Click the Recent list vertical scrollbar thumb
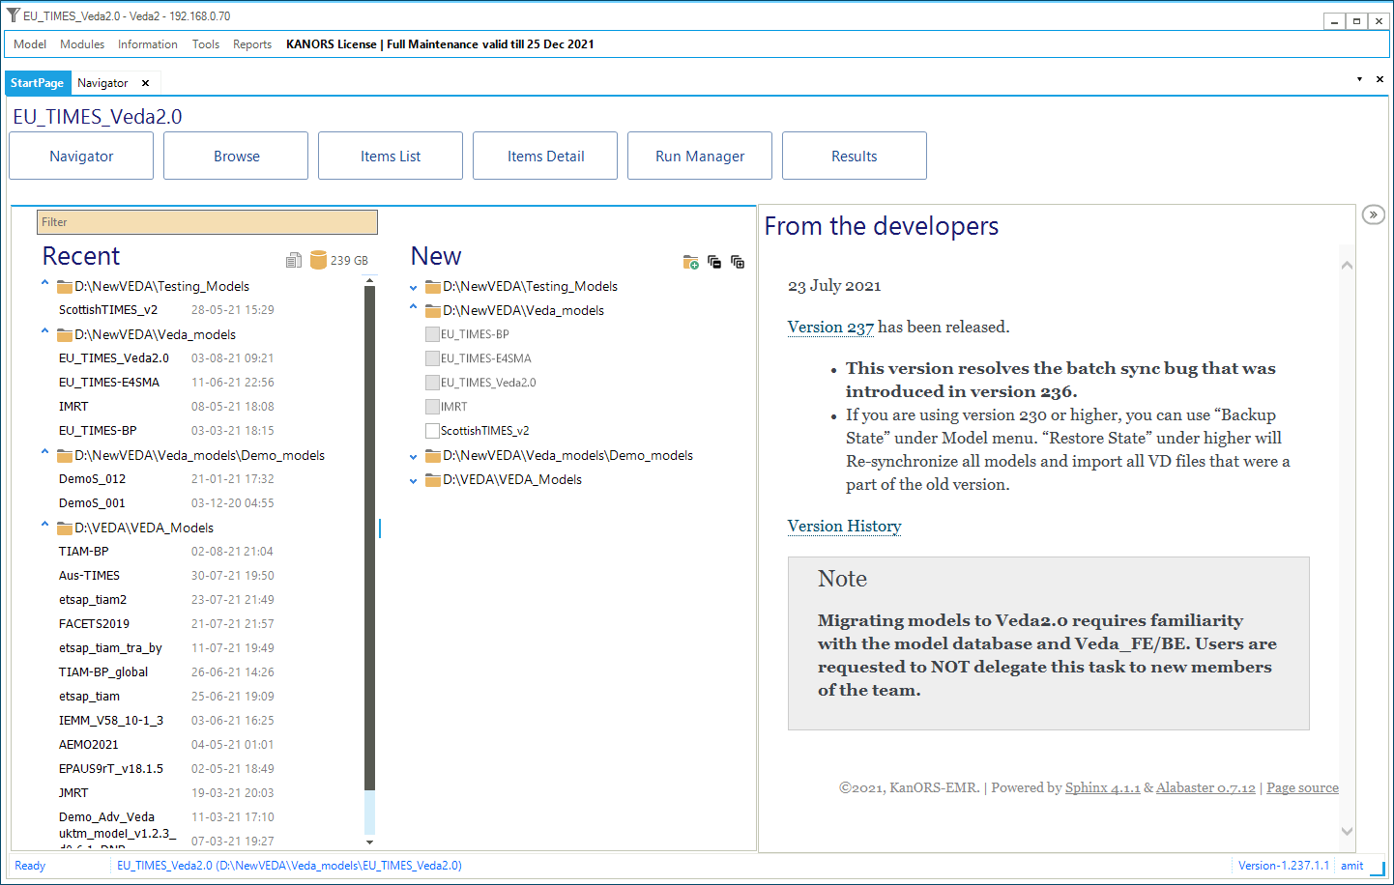Viewport: 1394px width, 885px height. pyautogui.click(x=369, y=538)
